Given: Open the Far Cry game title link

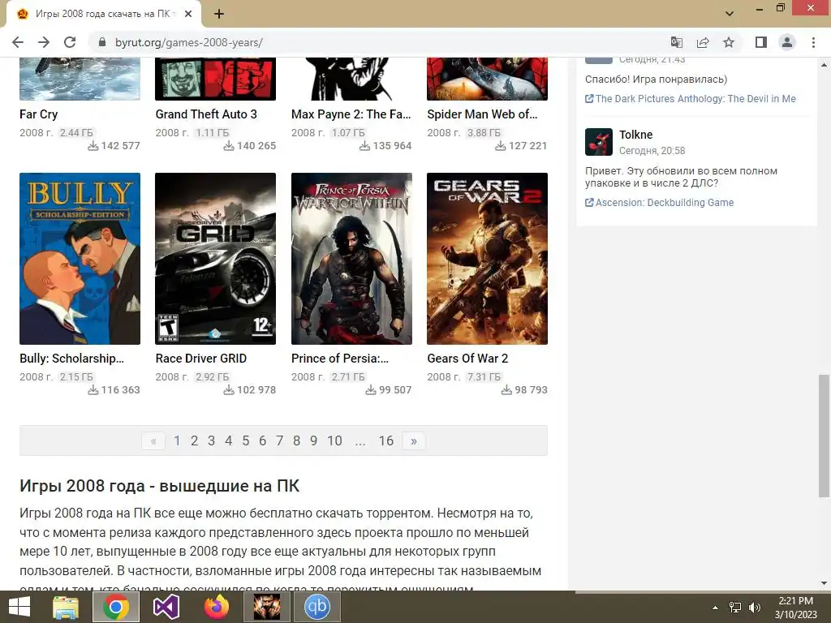Looking at the screenshot, I should pos(39,114).
